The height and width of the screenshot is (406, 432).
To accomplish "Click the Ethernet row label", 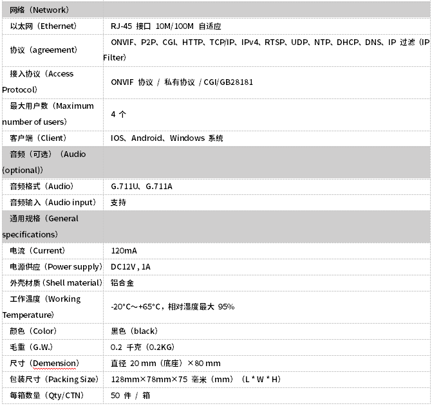I will pos(44,26).
